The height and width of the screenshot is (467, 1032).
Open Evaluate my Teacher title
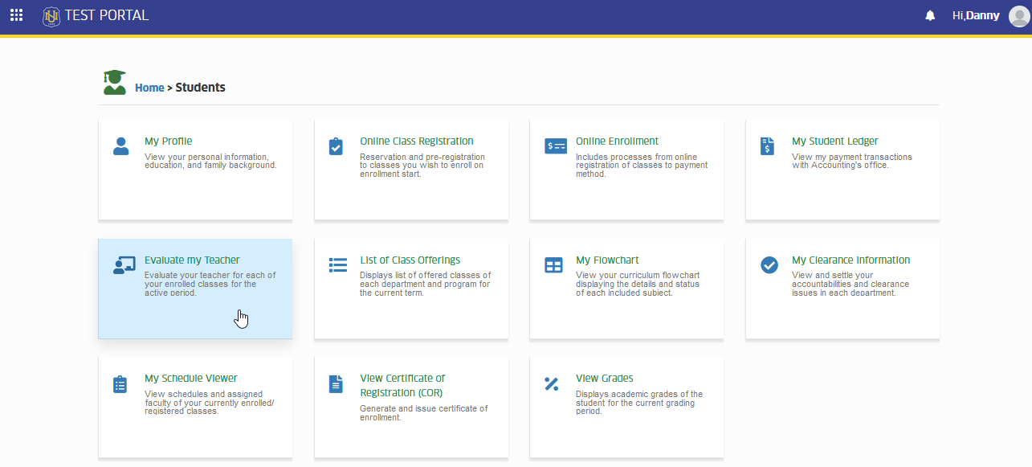(x=192, y=260)
